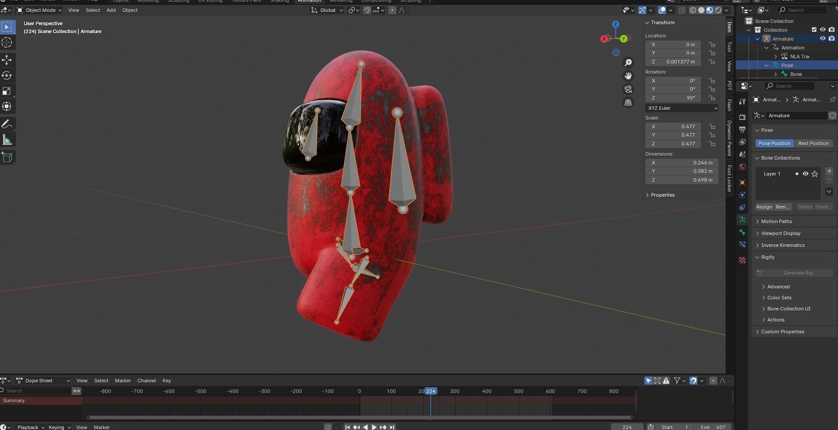Viewport: 838px width, 430px height.
Task: Expand the Properties panel in sidebar
Action: (x=647, y=195)
